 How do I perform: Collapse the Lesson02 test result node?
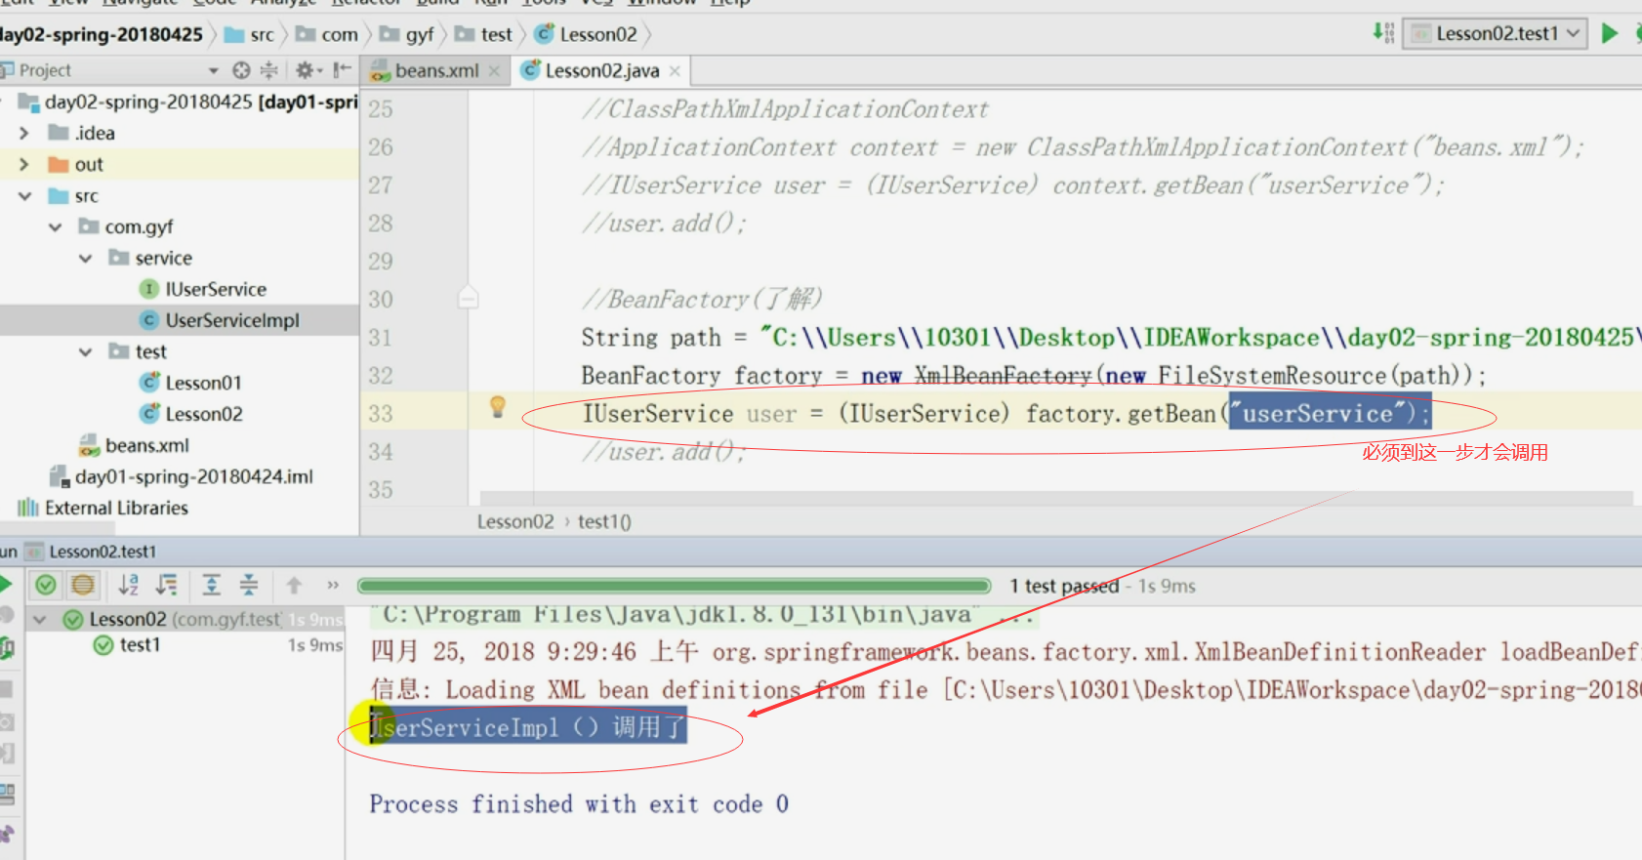click(x=40, y=619)
